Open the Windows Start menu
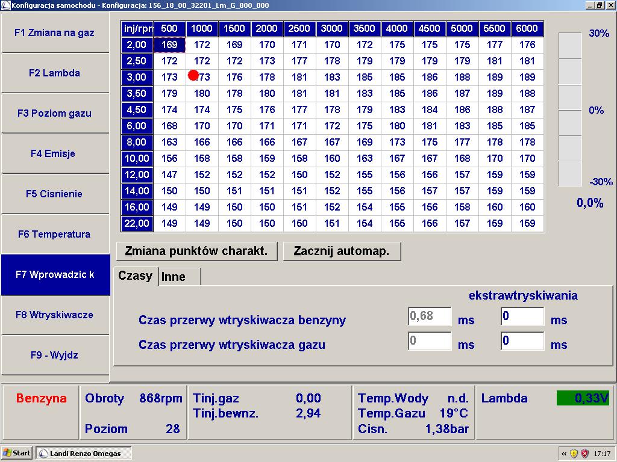 [17, 453]
